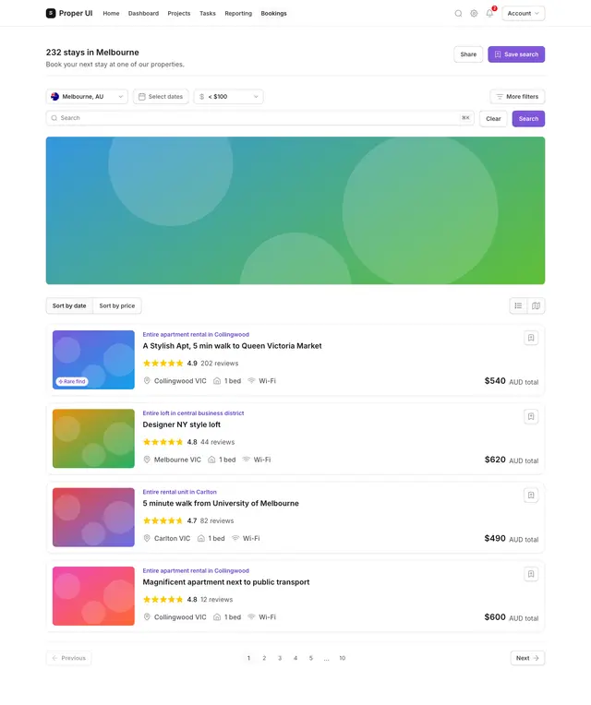Image resolution: width=591 pixels, height=705 pixels.
Task: Click star rating of Stylish Apt listing
Action: click(x=163, y=364)
